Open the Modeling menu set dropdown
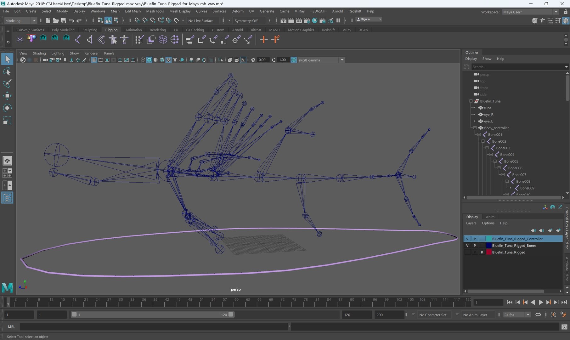 21,20
